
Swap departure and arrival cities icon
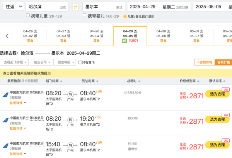click(x=75, y=7)
